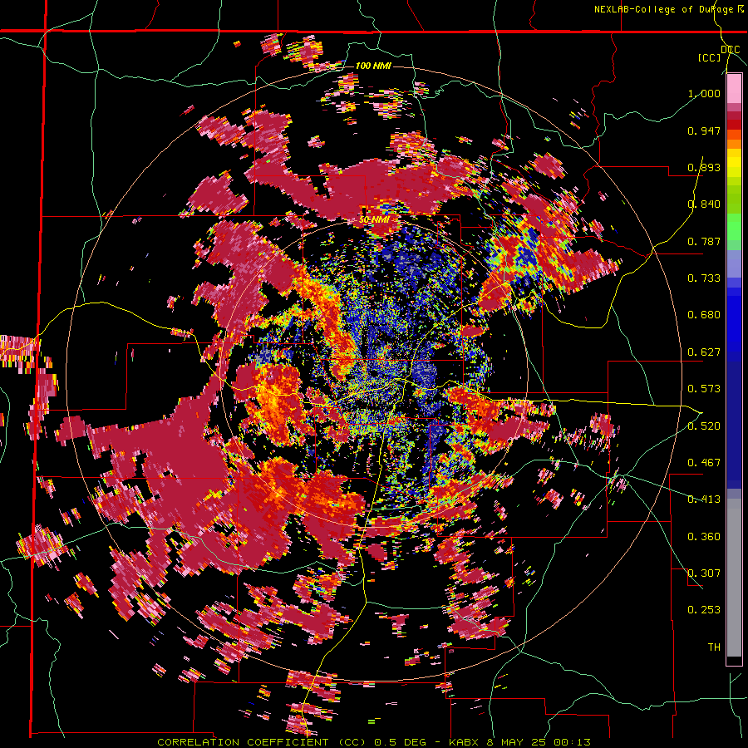Click the KABX station identifier in caption

click(x=465, y=742)
